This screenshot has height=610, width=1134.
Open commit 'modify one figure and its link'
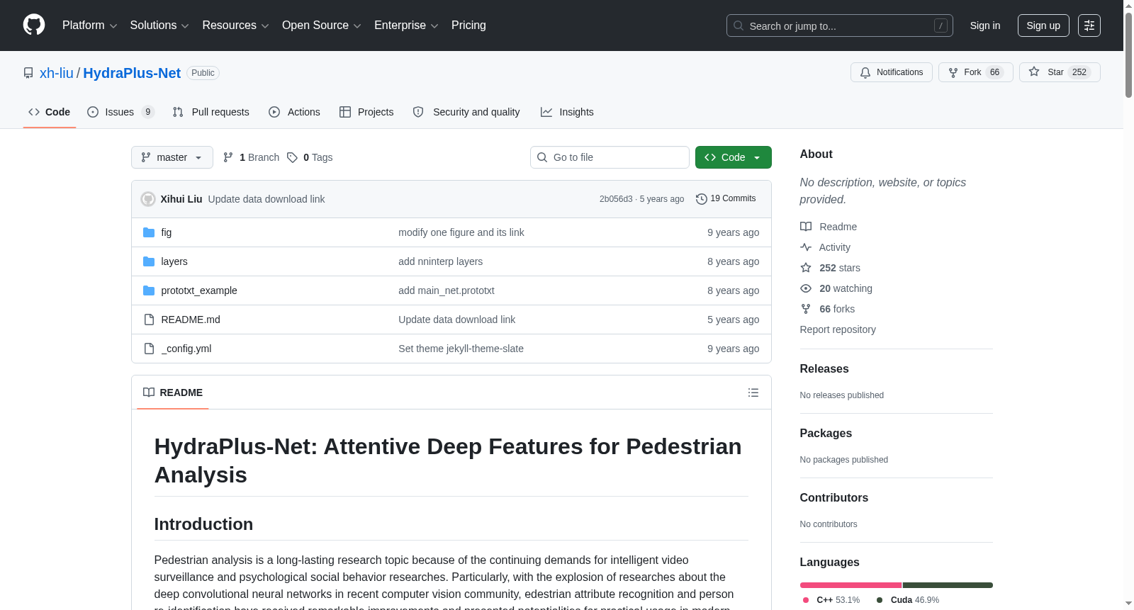tap(461, 232)
